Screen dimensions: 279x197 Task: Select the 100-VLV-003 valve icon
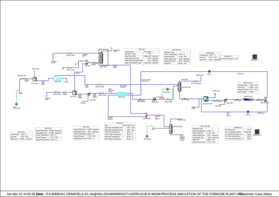70,53
